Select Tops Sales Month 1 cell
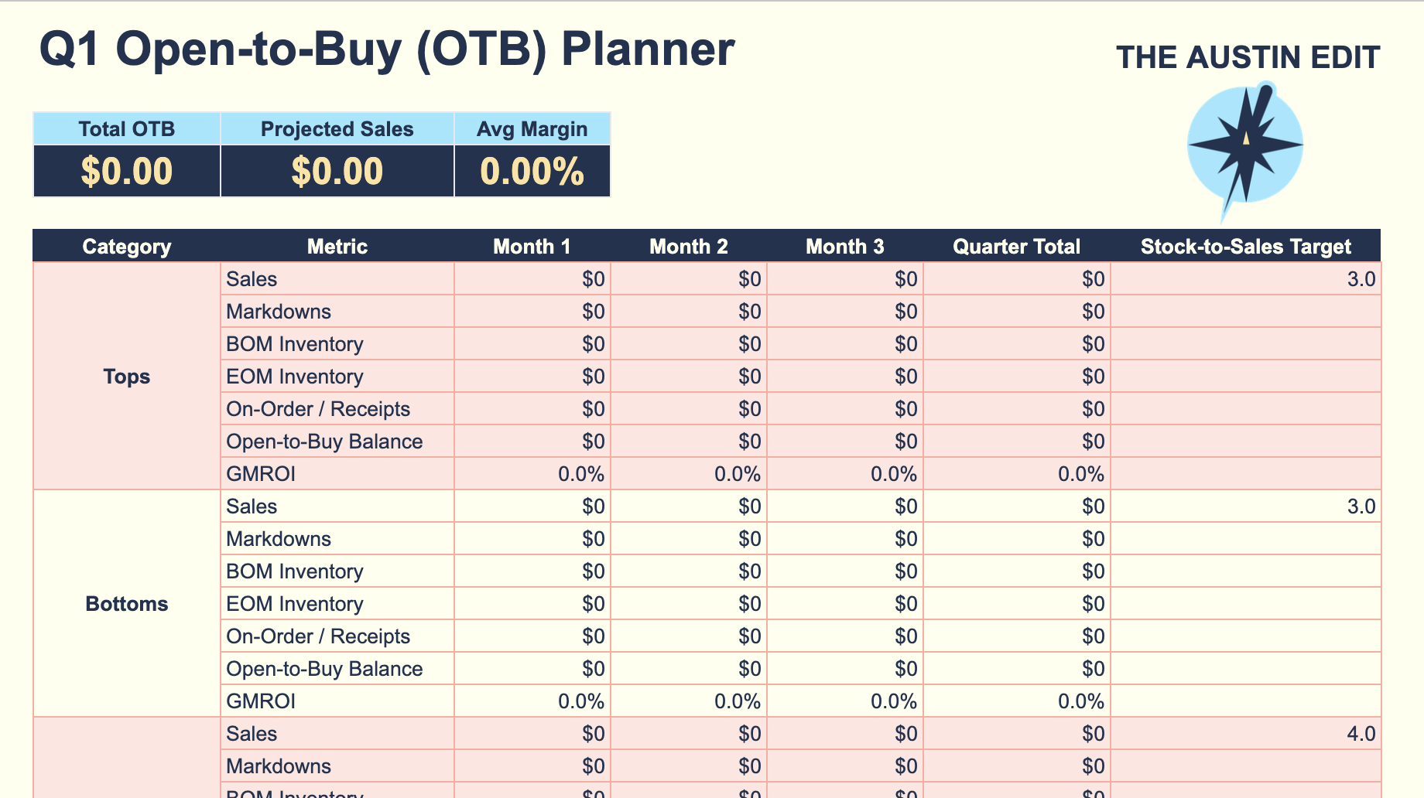Image resolution: width=1424 pixels, height=798 pixels. [x=532, y=279]
